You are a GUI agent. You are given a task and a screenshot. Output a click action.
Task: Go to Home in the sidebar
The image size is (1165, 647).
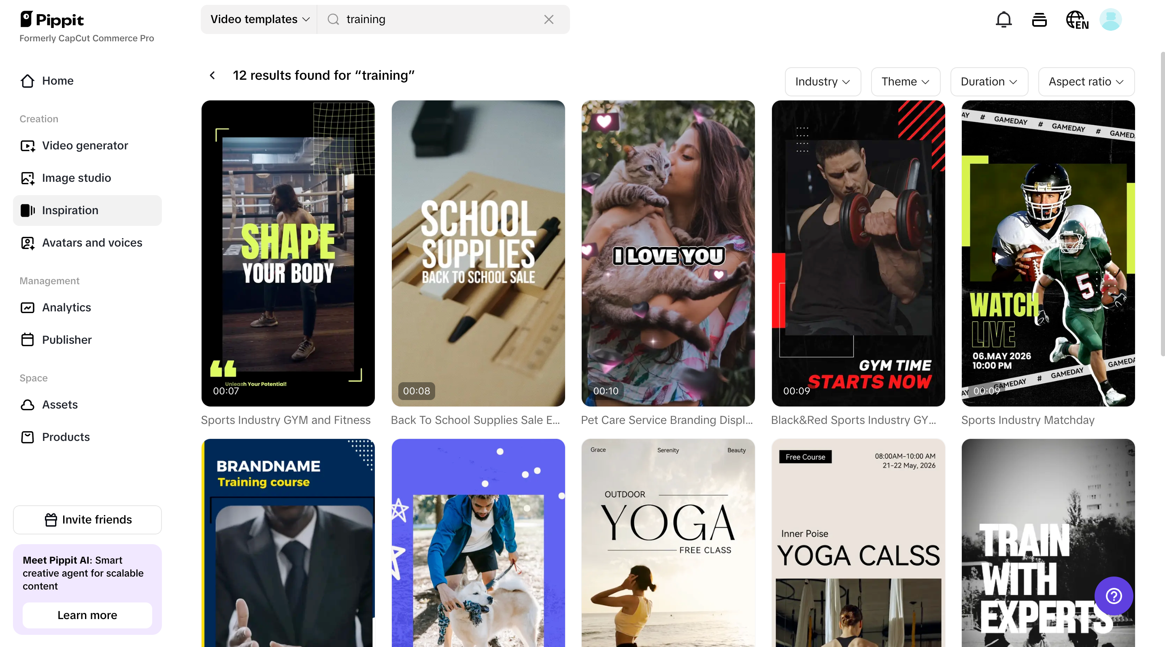tap(58, 81)
